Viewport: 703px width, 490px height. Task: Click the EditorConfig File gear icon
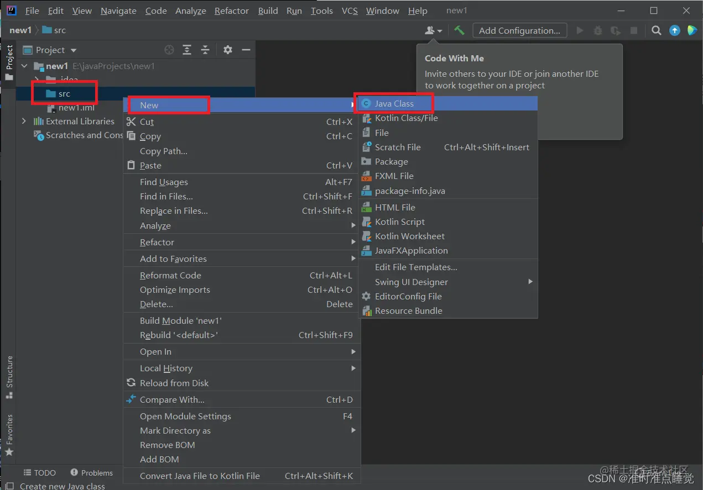(366, 296)
